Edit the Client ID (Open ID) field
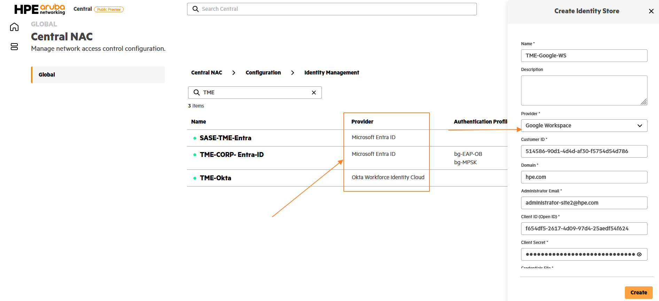The width and height of the screenshot is (659, 301). [584, 229]
